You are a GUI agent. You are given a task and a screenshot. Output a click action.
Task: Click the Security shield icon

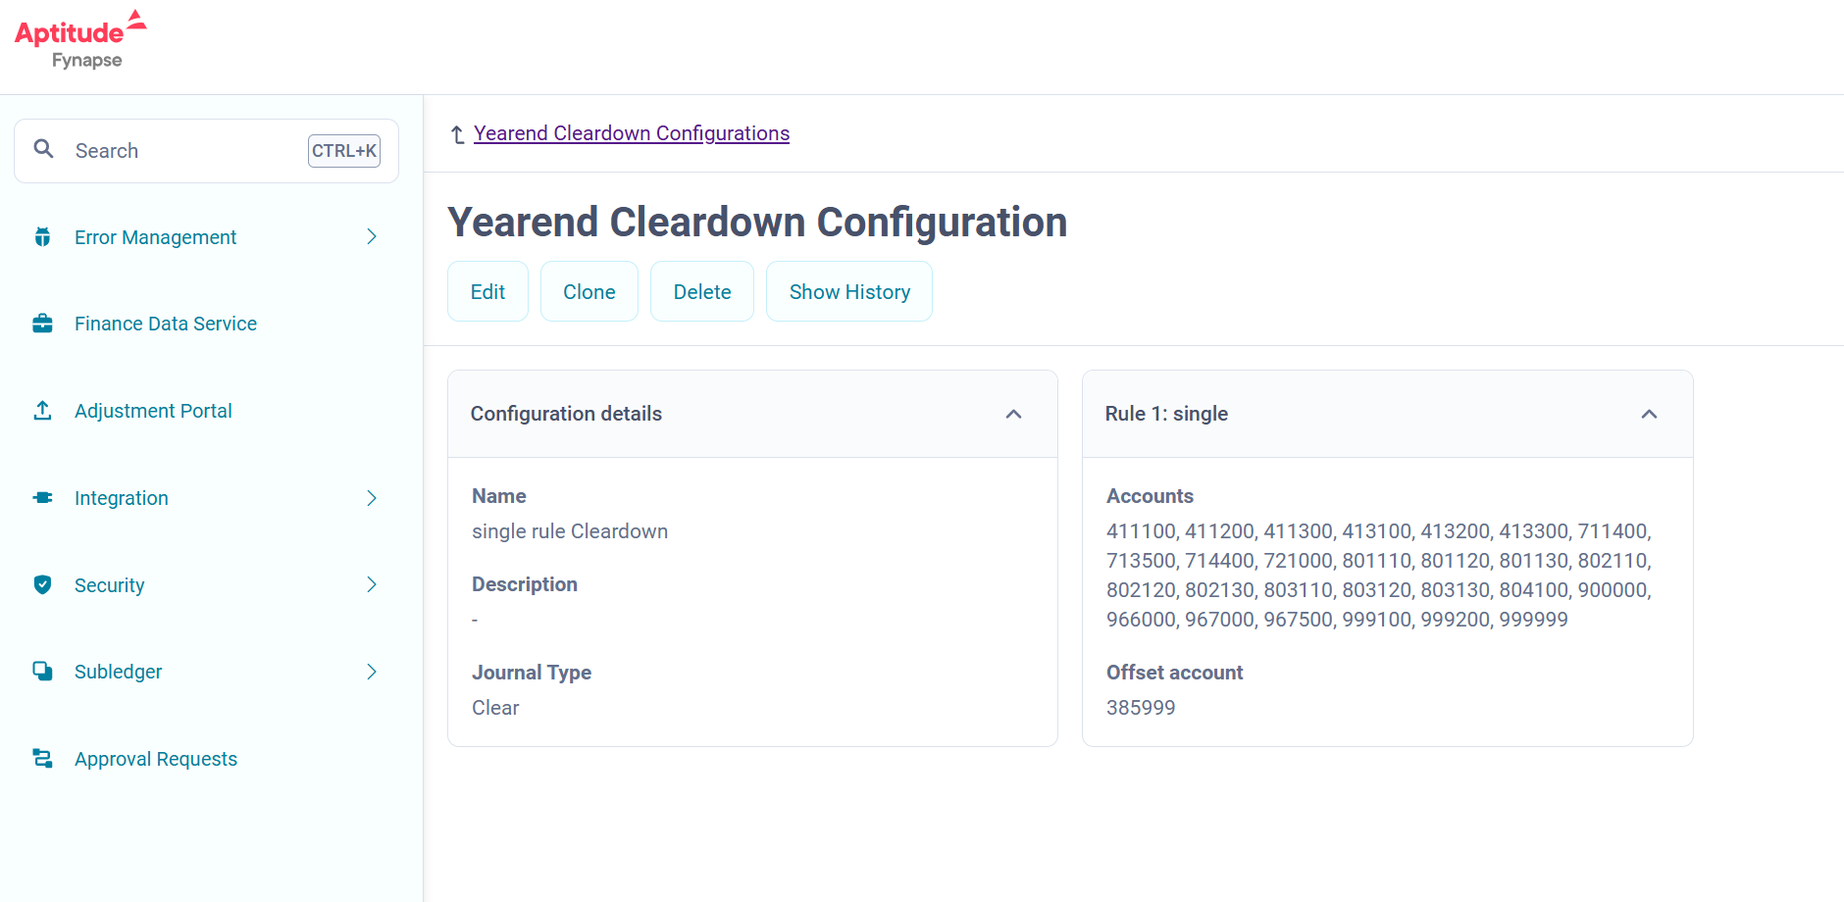pyautogui.click(x=42, y=585)
